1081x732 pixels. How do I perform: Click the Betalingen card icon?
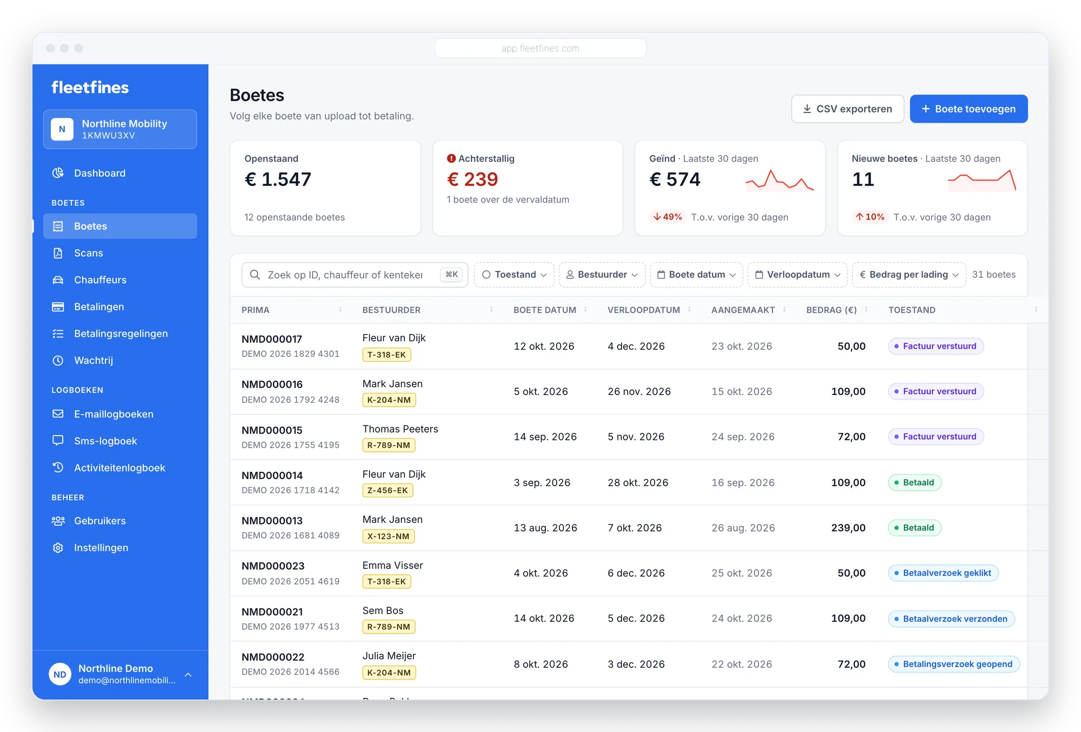coord(58,307)
